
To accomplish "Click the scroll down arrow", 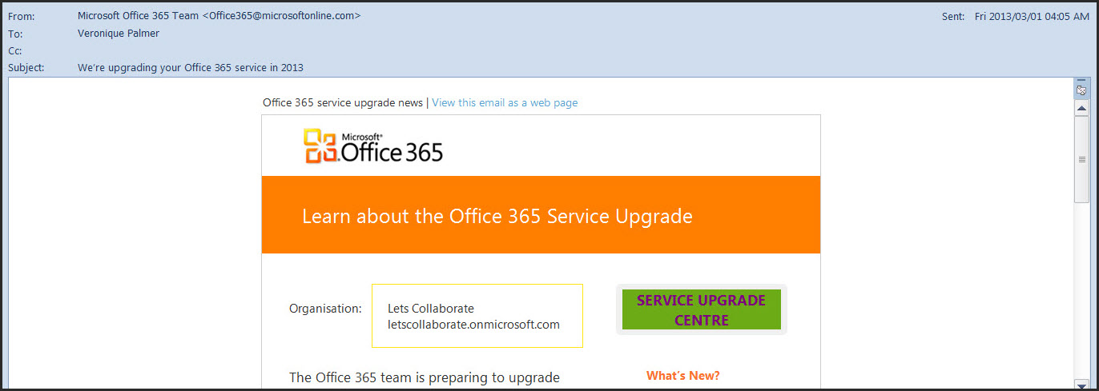I will (x=1081, y=385).
